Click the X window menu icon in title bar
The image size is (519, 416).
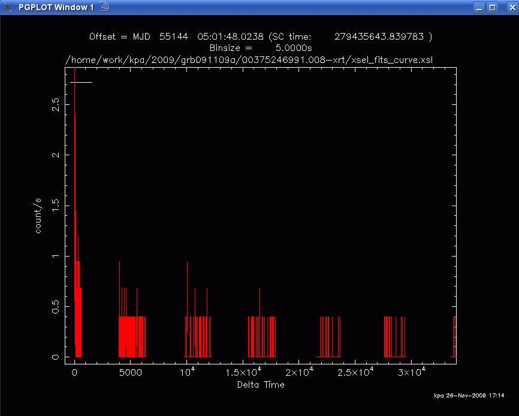(7, 7)
